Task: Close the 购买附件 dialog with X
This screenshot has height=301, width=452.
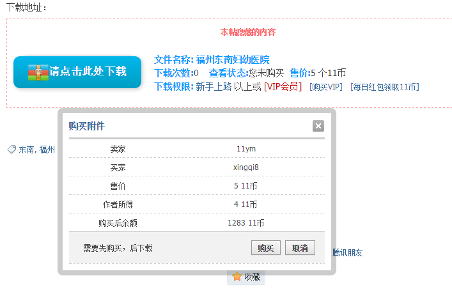Action: click(x=318, y=126)
